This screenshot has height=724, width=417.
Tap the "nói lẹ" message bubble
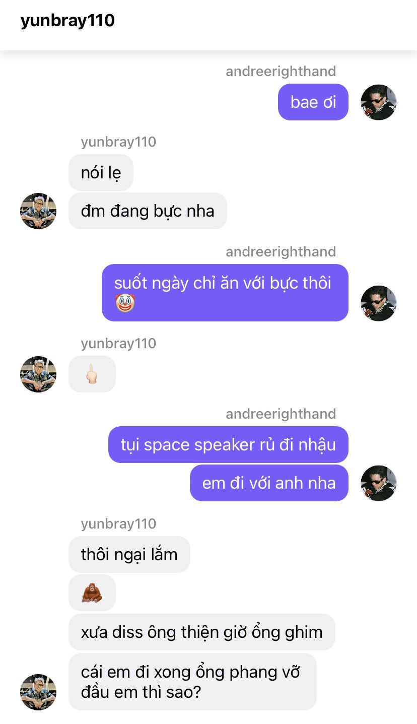click(x=101, y=173)
